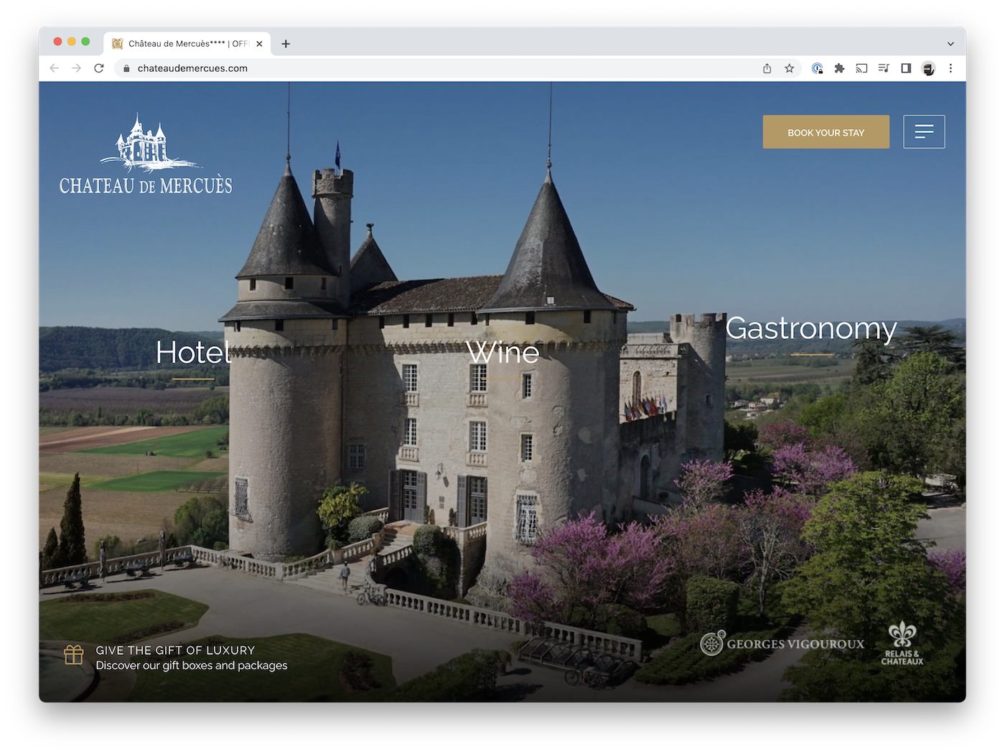The height and width of the screenshot is (754, 1005).
Task: Toggle the browser side panel
Action: point(906,68)
